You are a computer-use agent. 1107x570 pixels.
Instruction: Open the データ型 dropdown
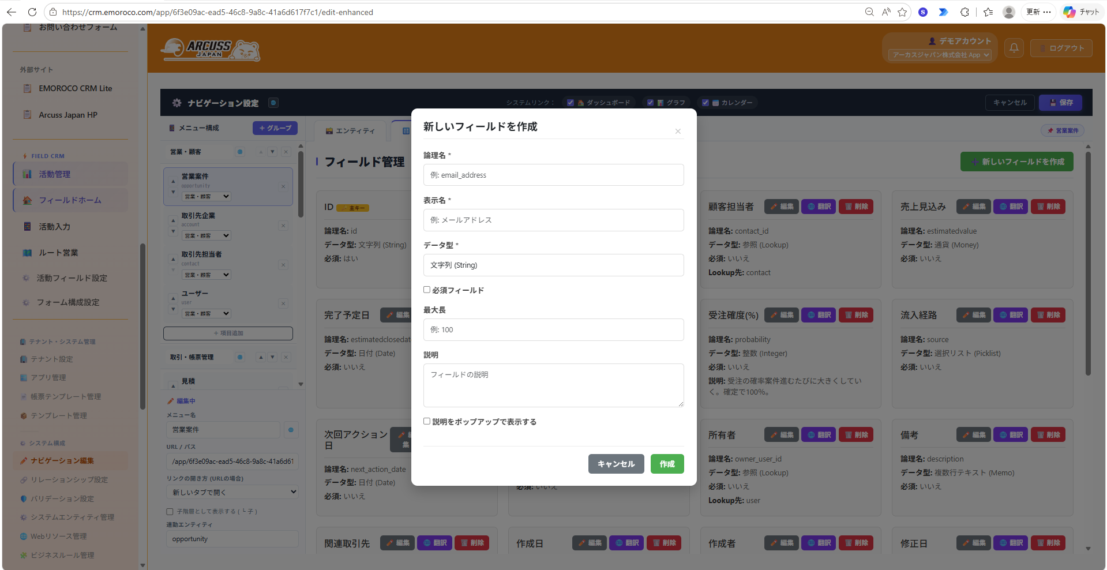pos(554,265)
